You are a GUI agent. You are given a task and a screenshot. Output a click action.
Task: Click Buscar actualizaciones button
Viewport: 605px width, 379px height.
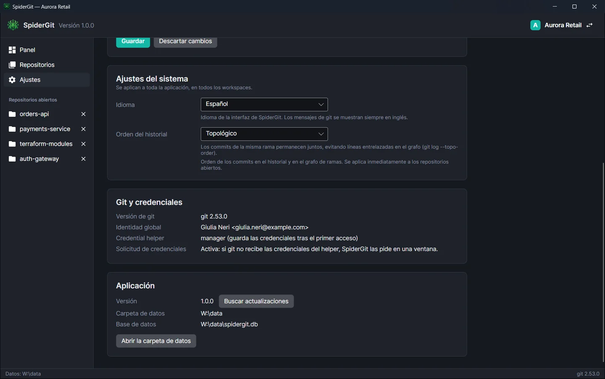tap(256, 301)
